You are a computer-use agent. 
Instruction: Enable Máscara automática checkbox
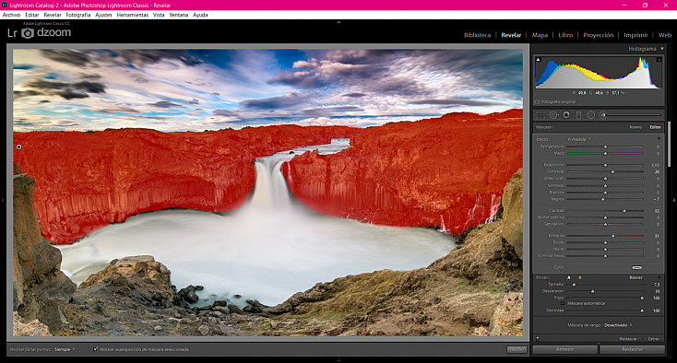tap(563, 303)
